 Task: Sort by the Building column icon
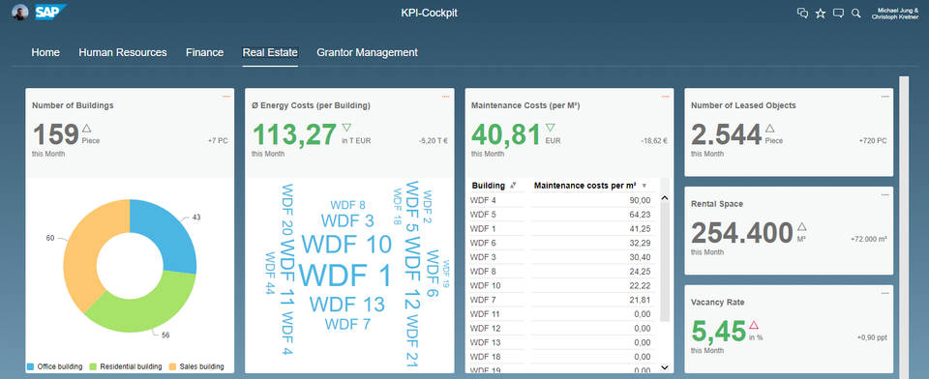[x=513, y=186]
